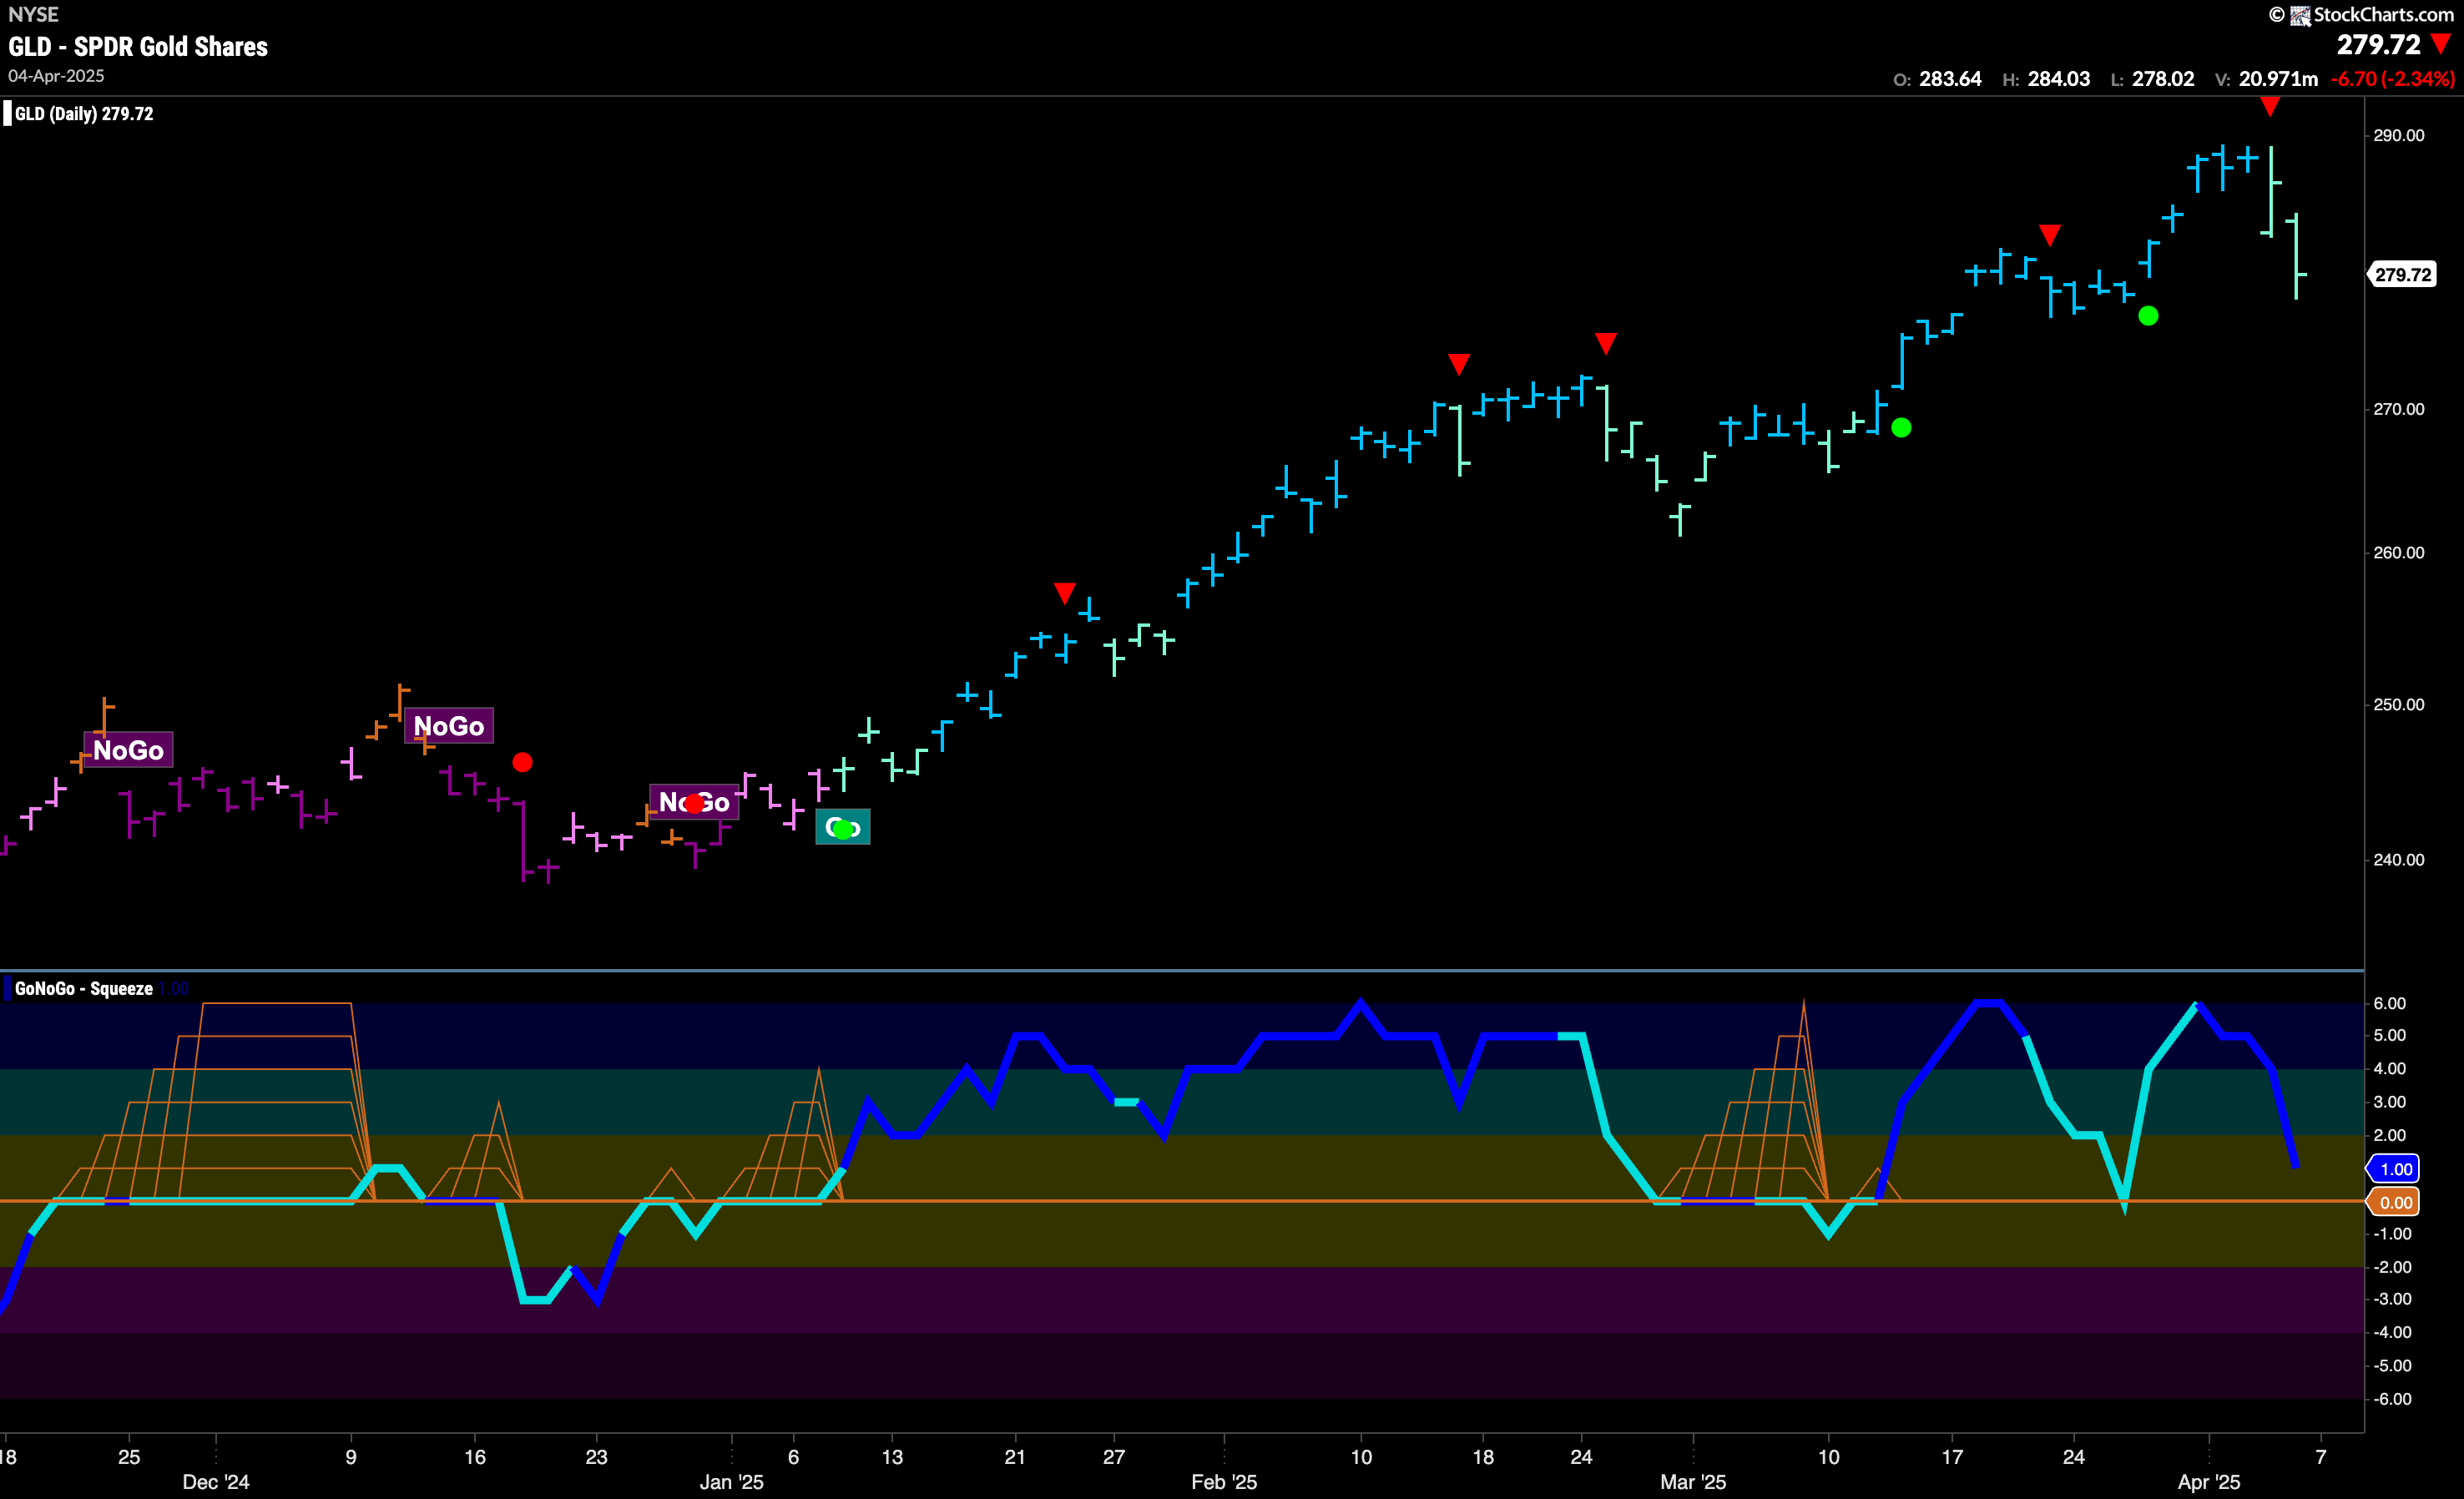Click the teal Go label with green dot
The width and height of the screenshot is (2464, 1499).
pyautogui.click(x=843, y=827)
